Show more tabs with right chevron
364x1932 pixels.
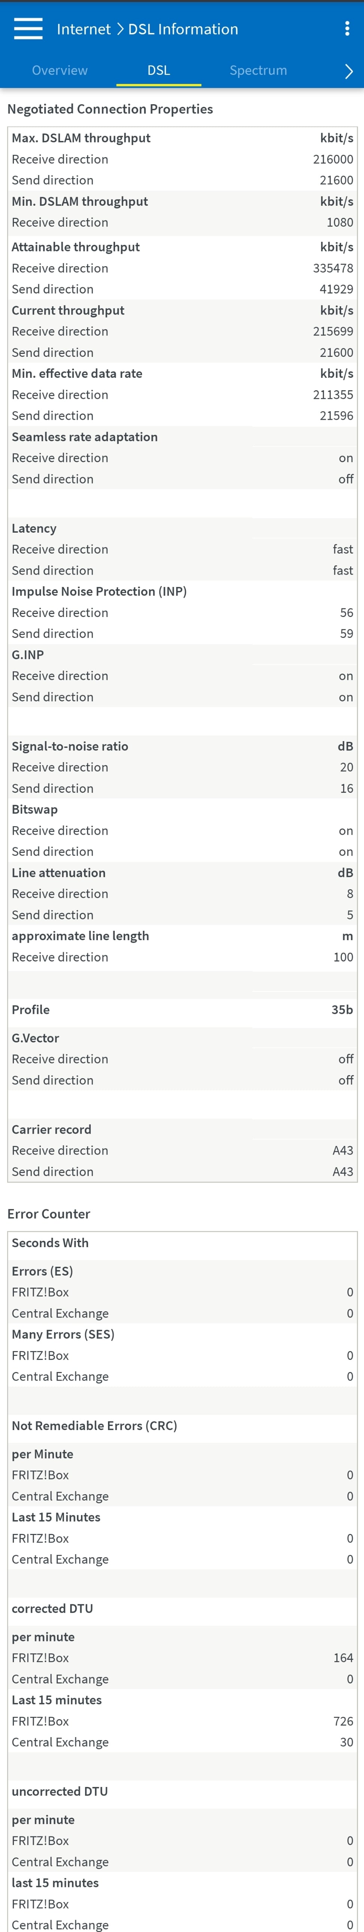tap(348, 71)
